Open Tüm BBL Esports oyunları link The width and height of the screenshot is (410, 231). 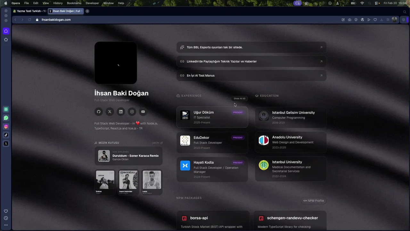coord(251,47)
